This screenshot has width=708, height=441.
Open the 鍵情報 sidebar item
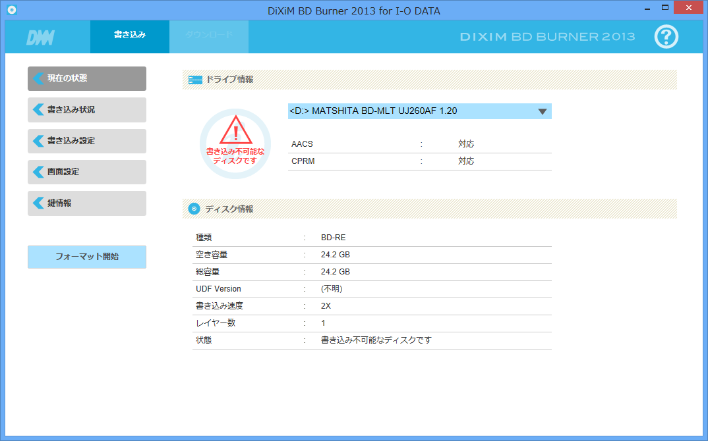coord(87,203)
